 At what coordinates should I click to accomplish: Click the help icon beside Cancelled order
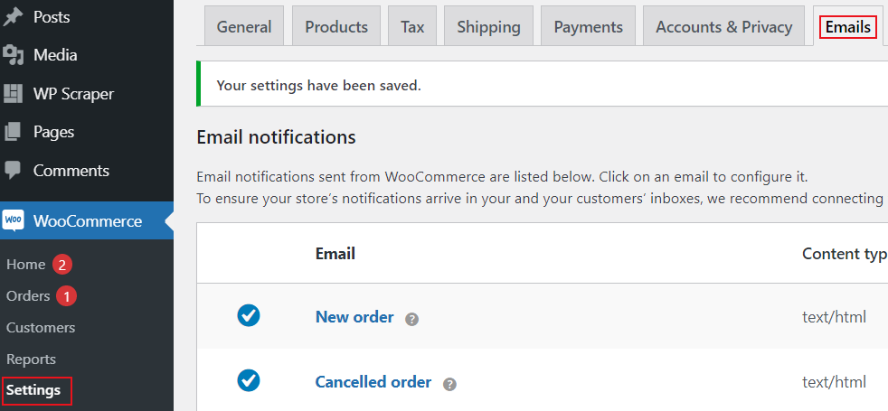449,385
